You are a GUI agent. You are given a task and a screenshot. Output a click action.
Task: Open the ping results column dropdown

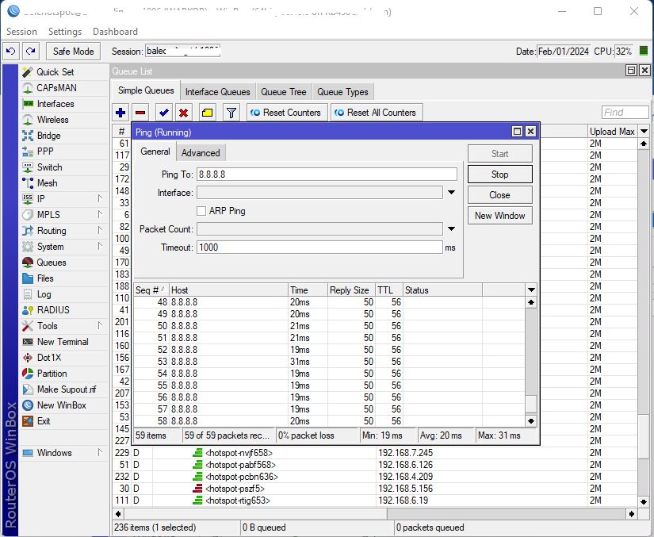[531, 290]
